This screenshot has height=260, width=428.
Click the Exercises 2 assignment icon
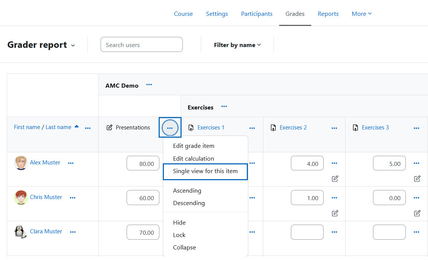tap(273, 128)
